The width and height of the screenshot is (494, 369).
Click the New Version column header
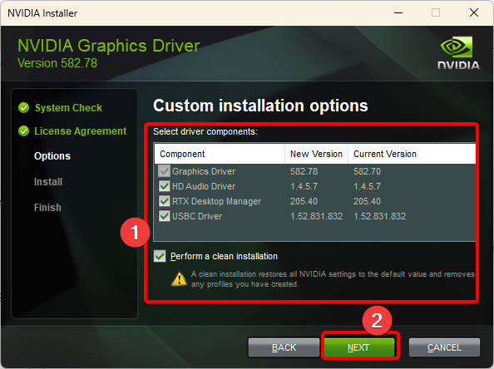(316, 154)
